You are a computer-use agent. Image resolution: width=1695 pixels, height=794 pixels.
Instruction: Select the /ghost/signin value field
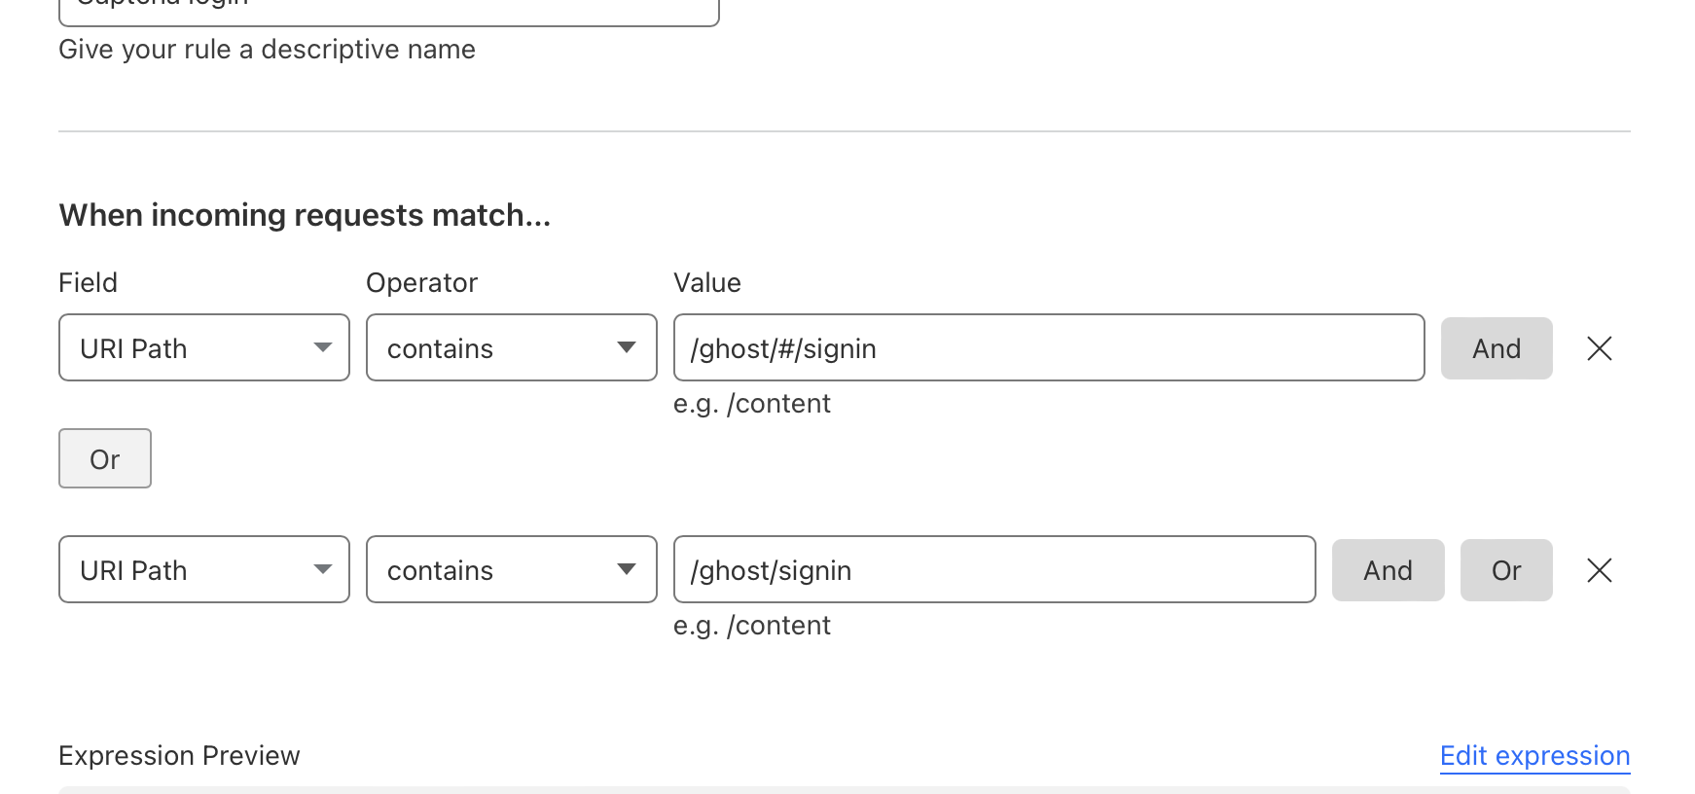click(x=994, y=570)
